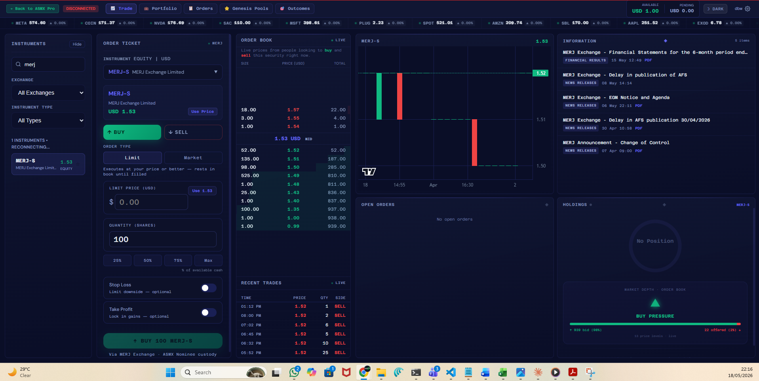Switch to Google Chrome in the taskbar

pyautogui.click(x=364, y=372)
